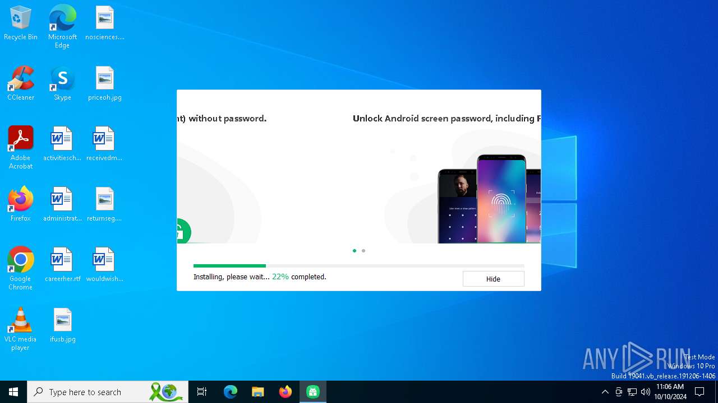Open the clock and date flyout
718x403 pixels.
tap(670, 392)
